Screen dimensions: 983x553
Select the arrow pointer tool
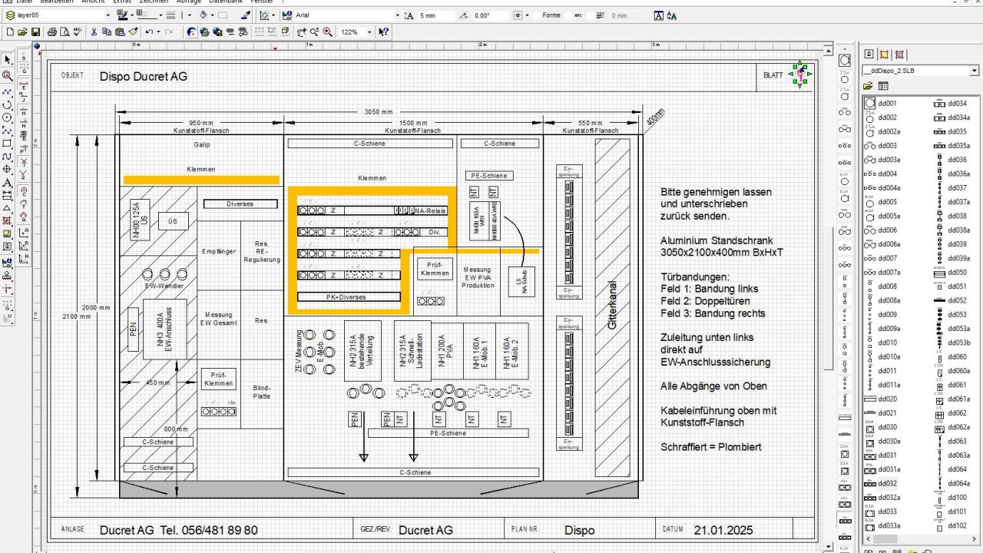tap(8, 60)
